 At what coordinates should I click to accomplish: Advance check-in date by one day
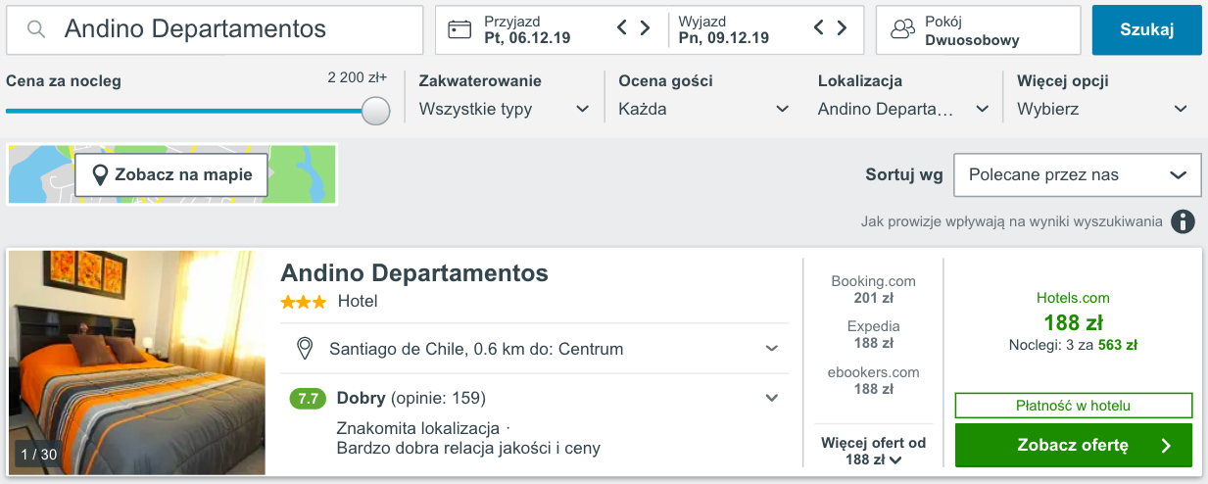pos(645,28)
